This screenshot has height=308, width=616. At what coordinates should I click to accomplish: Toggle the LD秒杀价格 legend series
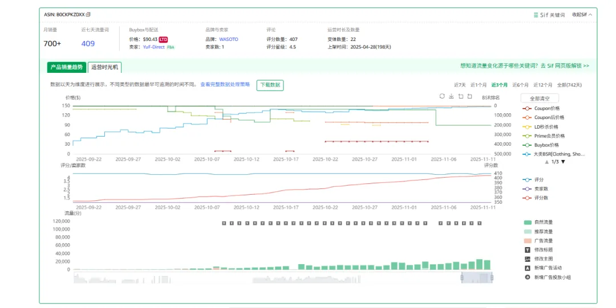(x=540, y=127)
